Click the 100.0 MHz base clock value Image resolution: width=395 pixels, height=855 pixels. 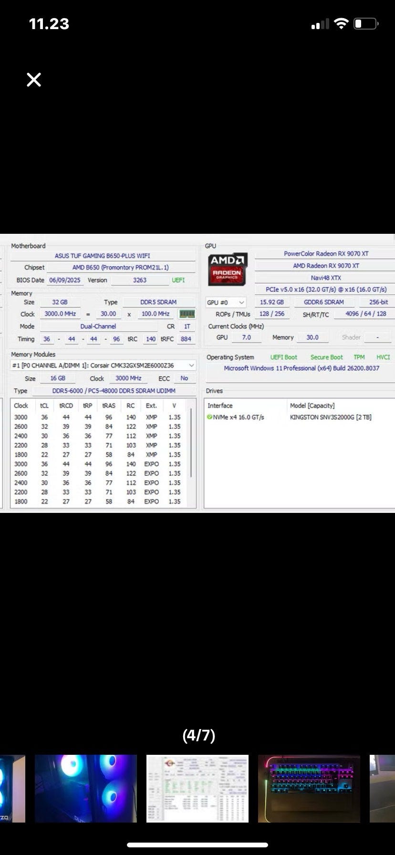(x=156, y=314)
